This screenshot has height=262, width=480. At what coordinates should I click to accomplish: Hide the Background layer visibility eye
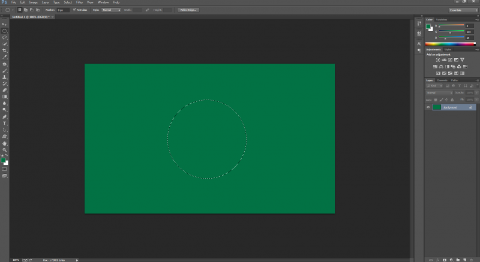(x=428, y=107)
